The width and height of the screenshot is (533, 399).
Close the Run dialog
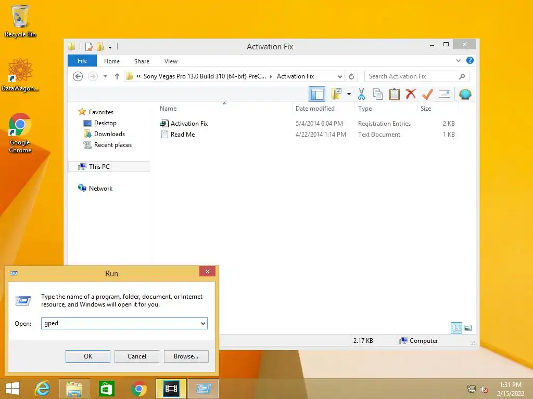click(207, 271)
